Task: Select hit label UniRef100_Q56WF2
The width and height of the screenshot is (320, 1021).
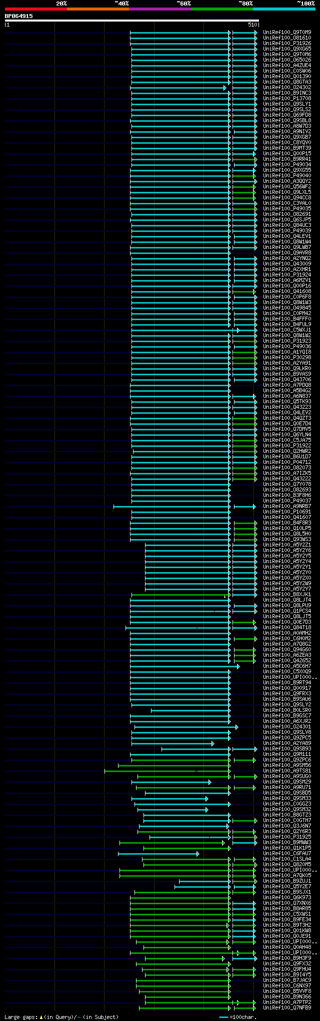Action: [x=287, y=186]
